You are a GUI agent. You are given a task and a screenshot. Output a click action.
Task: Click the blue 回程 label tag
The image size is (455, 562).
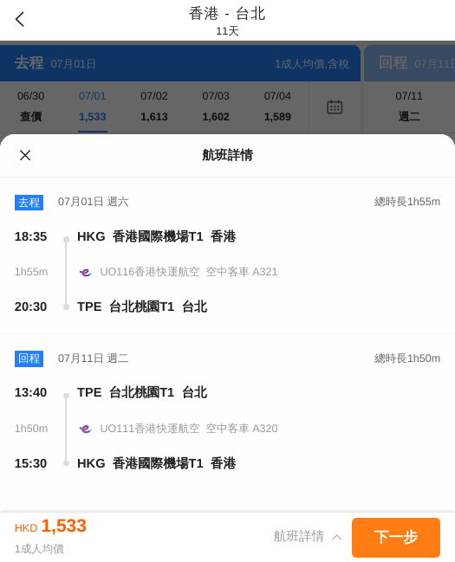click(29, 359)
